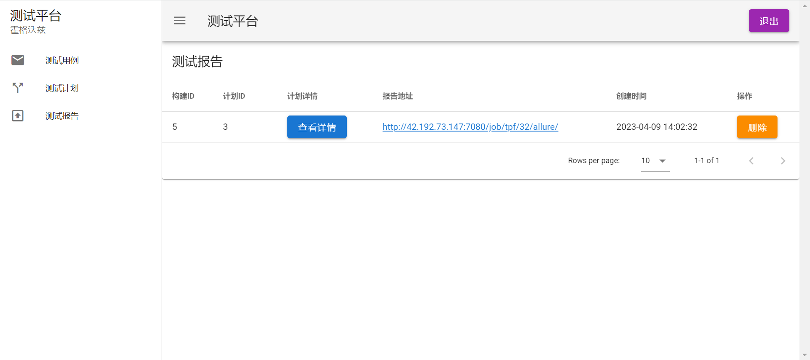Screen dimensions: 810x360
Task: Go to next page chevron arrow
Action: pos(783,161)
